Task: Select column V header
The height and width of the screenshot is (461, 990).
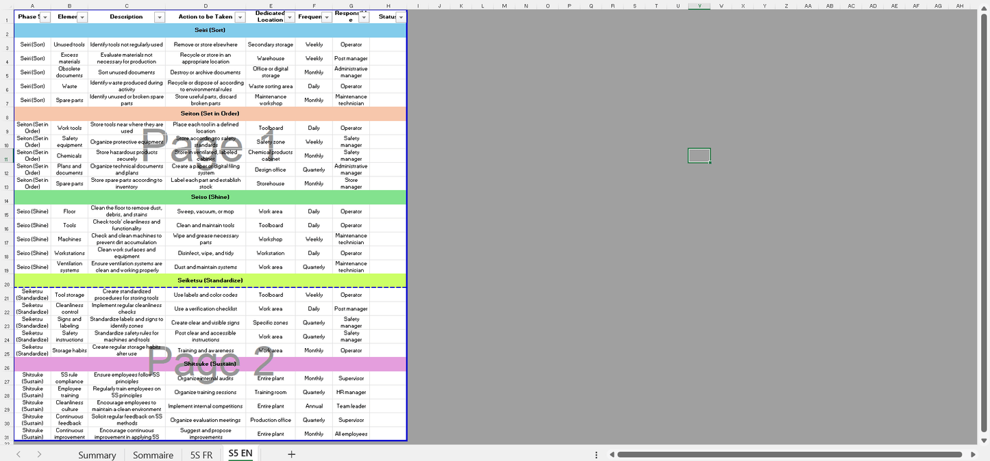Action: tap(699, 5)
